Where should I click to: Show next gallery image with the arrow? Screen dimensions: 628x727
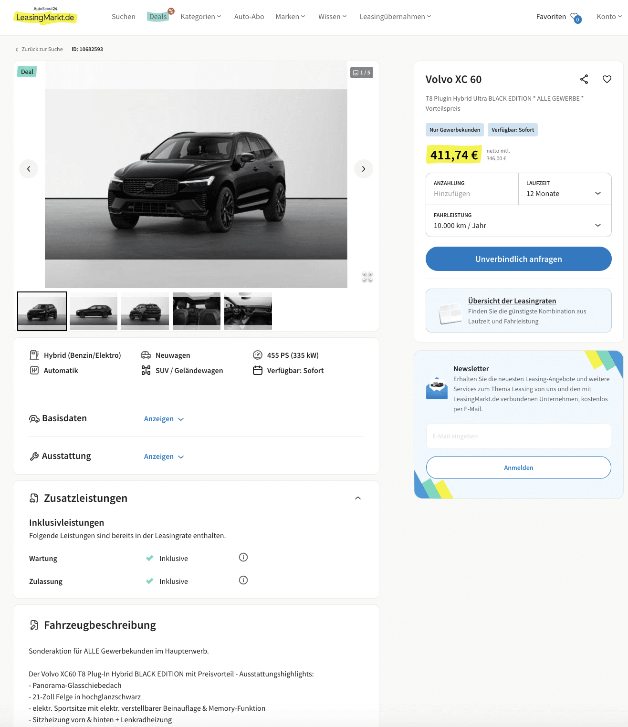(x=364, y=169)
